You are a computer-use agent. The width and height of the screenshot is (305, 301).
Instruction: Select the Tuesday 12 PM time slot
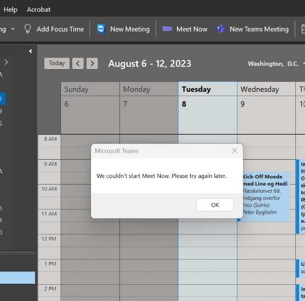pos(207,240)
